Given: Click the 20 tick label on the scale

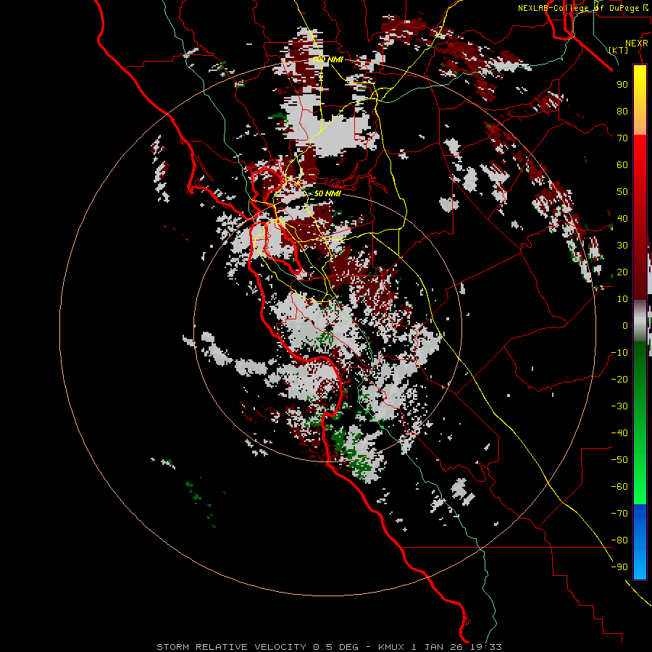Looking at the screenshot, I should (x=622, y=272).
